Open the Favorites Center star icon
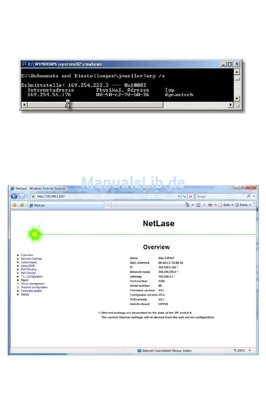Screen dimensions: 266x395 (x=15, y=205)
